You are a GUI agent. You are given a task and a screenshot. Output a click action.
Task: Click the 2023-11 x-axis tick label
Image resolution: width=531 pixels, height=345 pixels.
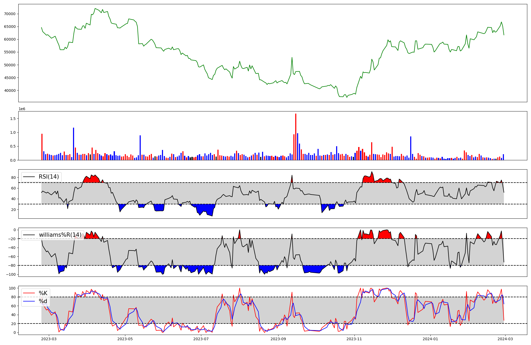(354, 339)
